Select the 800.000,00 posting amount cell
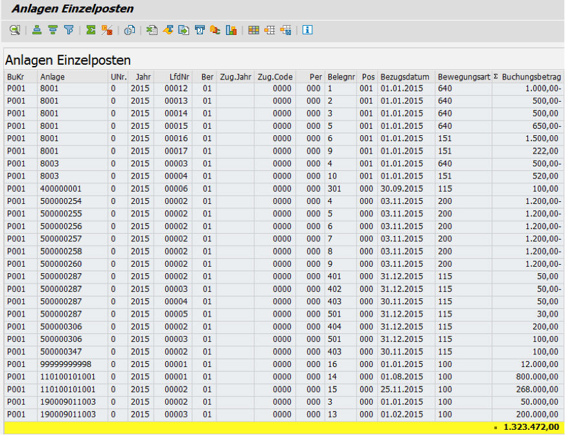This screenshot has width=565, height=435. [535, 377]
